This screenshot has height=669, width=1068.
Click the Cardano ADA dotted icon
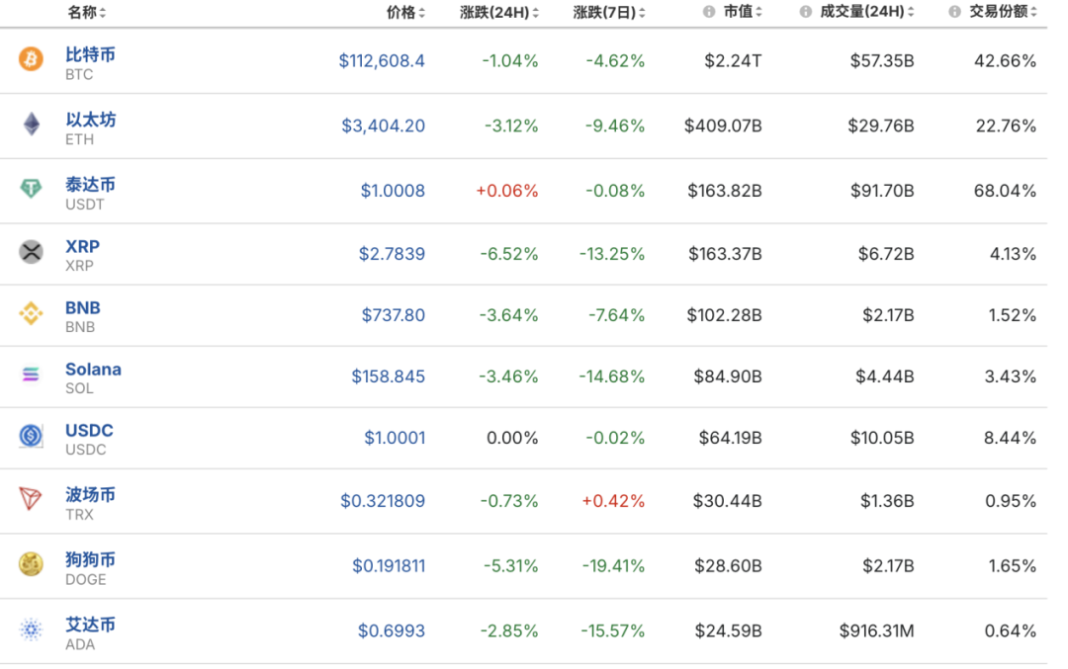32,629
